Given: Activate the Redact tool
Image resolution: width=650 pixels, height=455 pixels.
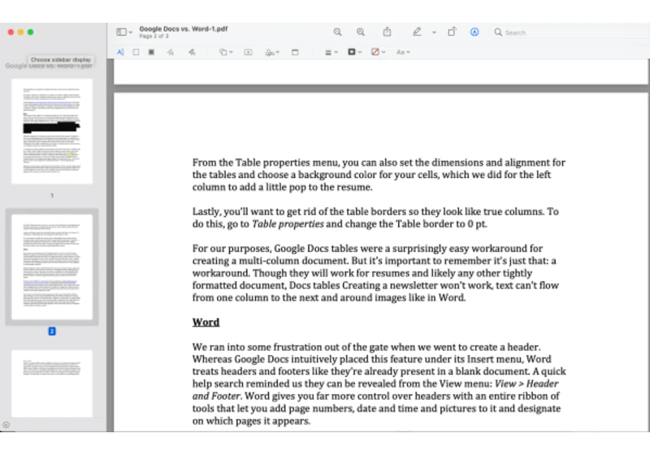Looking at the screenshot, I should click(151, 52).
